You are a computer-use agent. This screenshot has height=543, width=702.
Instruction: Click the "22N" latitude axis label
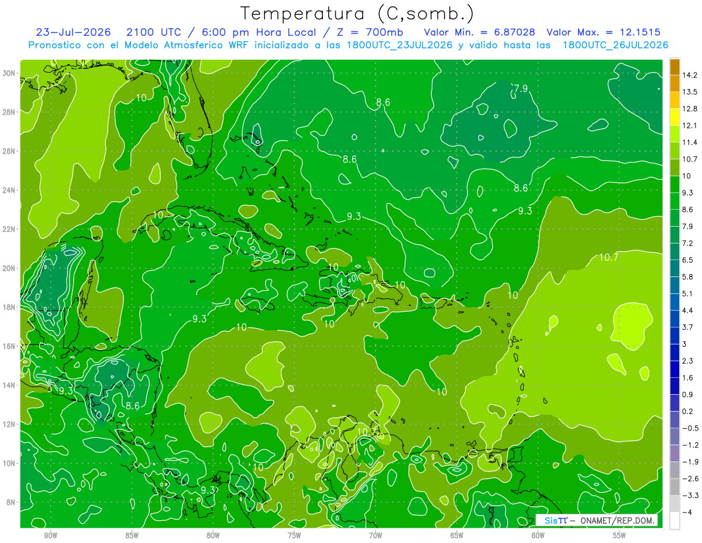click(x=9, y=229)
